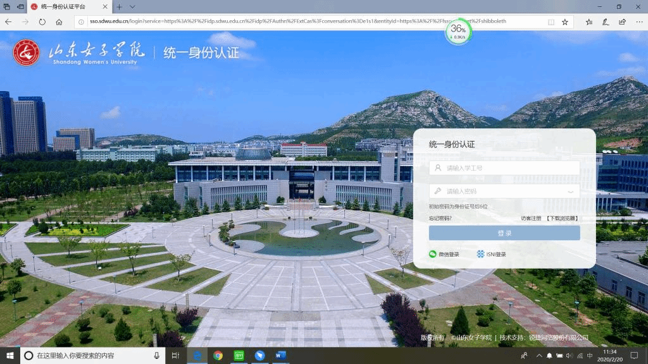The height and width of the screenshot is (364, 648).
Task: Open tab list dropdown chevron
Action: coord(132,6)
